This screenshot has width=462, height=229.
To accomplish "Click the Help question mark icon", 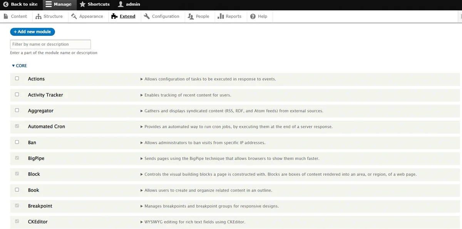I will 253,16.
